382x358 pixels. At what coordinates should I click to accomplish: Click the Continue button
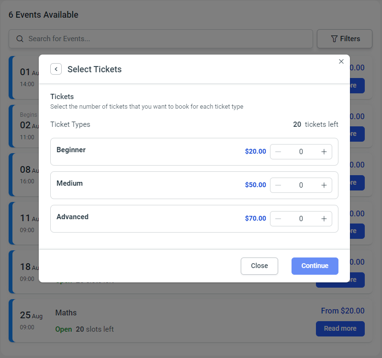[315, 266]
